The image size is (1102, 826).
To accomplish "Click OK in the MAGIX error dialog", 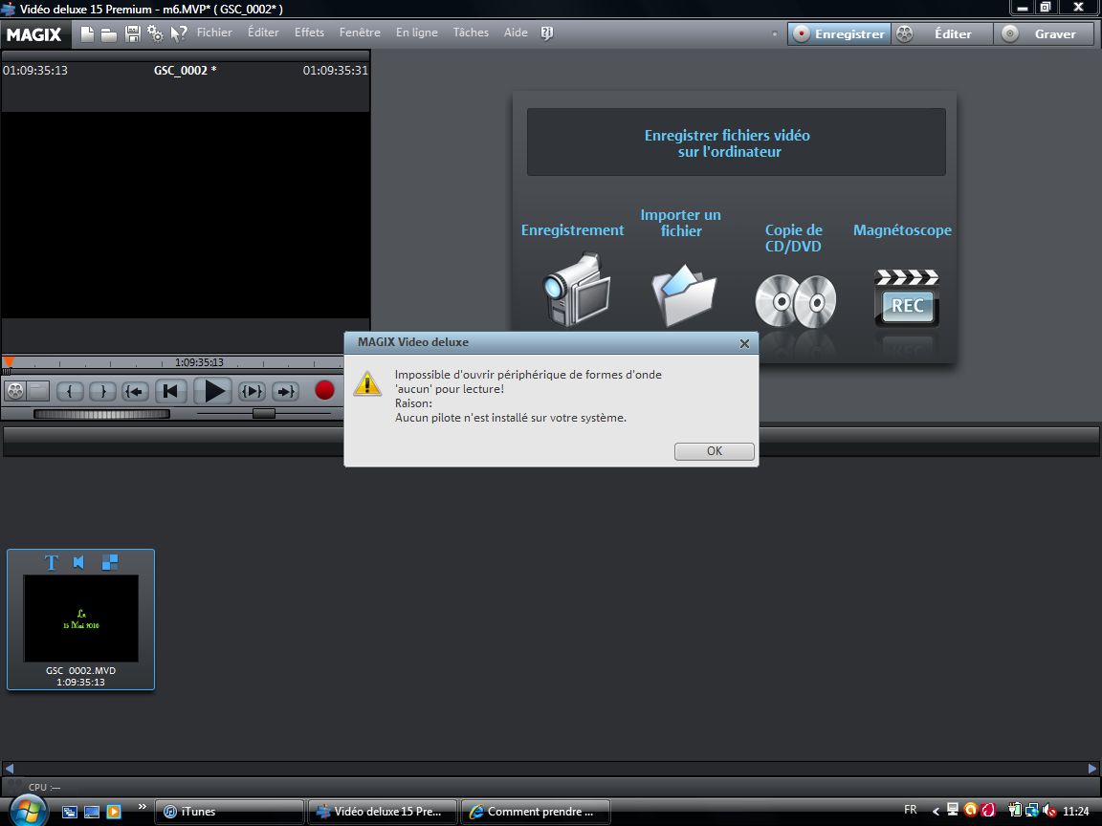I will (x=714, y=451).
